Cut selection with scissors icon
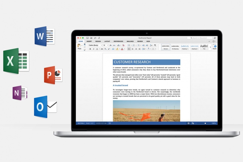This screenshot has height=162, width=243. click(x=85, y=44)
